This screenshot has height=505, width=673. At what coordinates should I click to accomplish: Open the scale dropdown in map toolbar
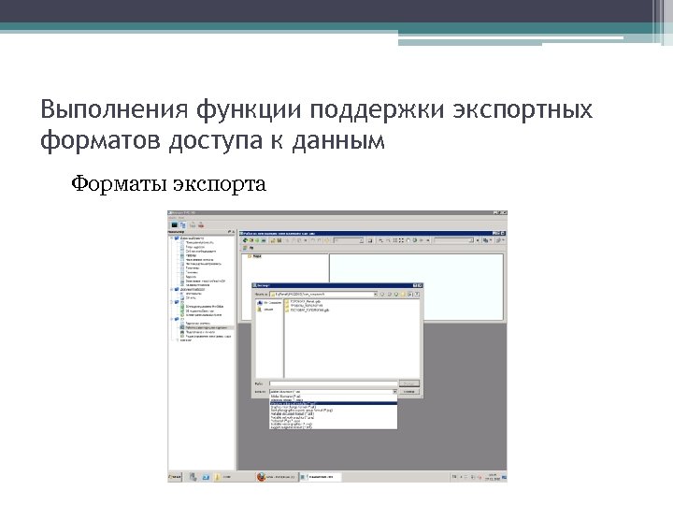pos(361,240)
